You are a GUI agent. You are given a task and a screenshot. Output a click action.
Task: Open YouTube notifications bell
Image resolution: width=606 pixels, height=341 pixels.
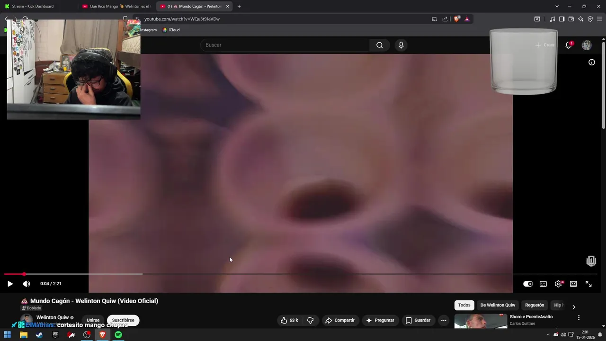(569, 45)
